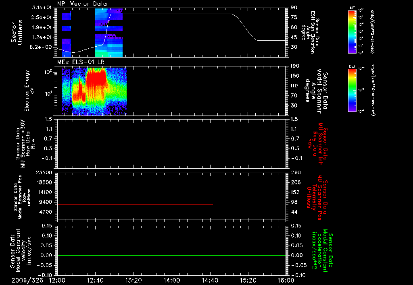Click the 3.1e+01 sector tick label

click(x=42, y=8)
